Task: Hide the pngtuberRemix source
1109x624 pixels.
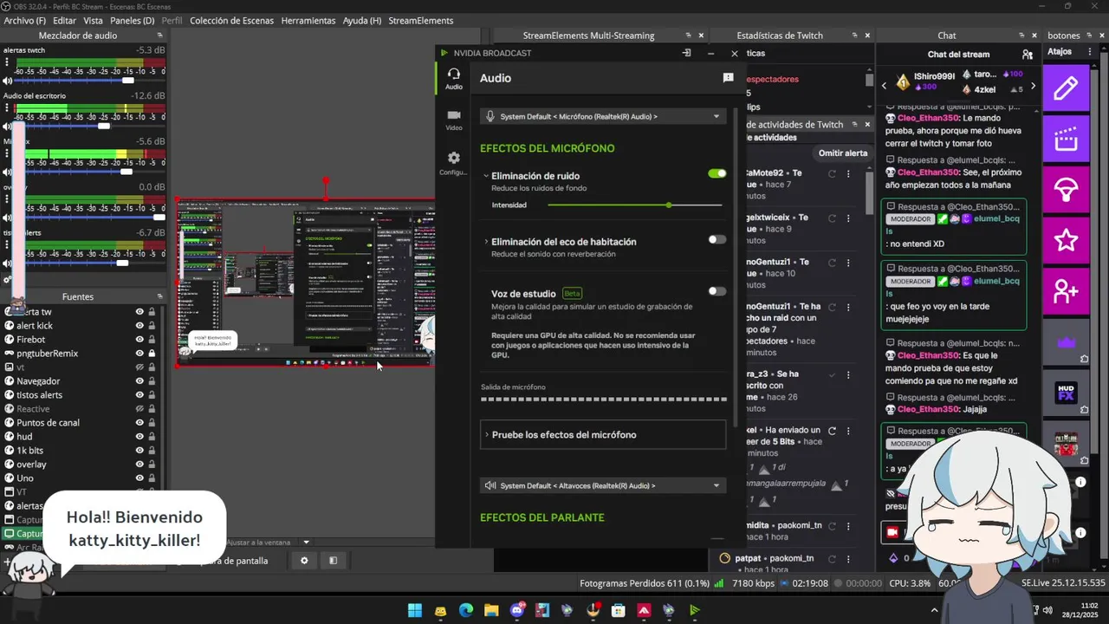Action: coord(139,353)
